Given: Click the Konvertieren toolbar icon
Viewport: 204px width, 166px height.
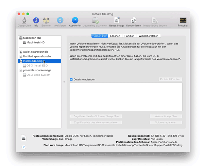Looking at the screenshot, I should 134,20.
